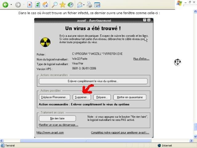This screenshot has height=148, width=197.
Task: Click the green Back arrow button
Action: point(6,5)
